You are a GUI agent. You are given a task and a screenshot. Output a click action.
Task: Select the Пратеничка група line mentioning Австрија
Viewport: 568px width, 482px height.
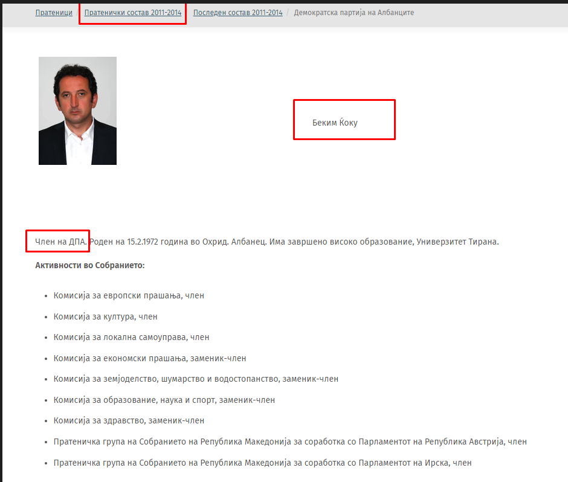(x=290, y=442)
